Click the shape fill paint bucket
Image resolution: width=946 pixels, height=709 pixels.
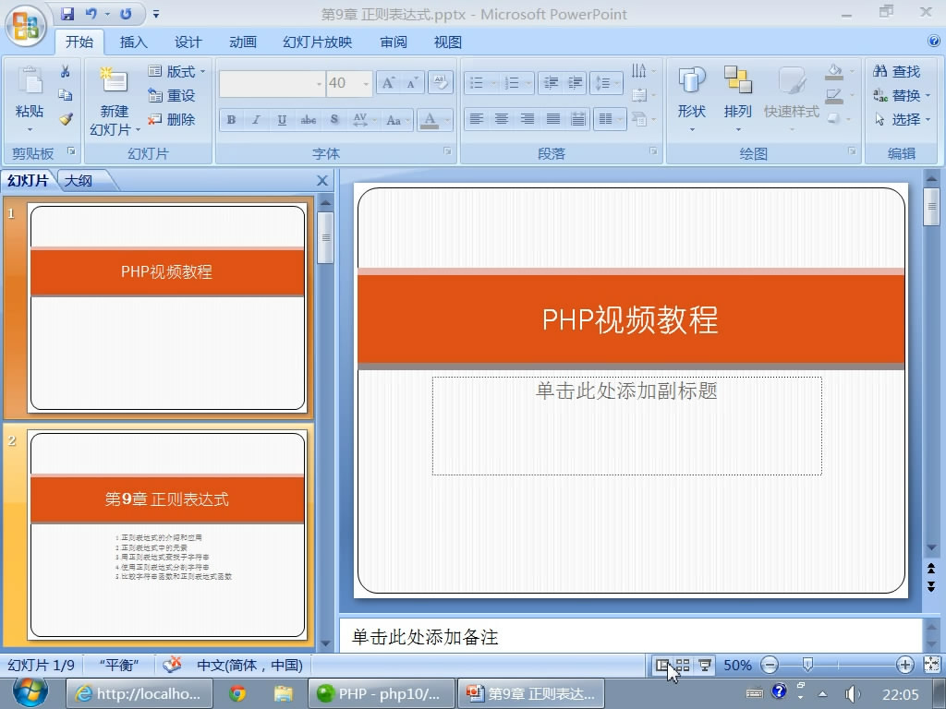834,72
